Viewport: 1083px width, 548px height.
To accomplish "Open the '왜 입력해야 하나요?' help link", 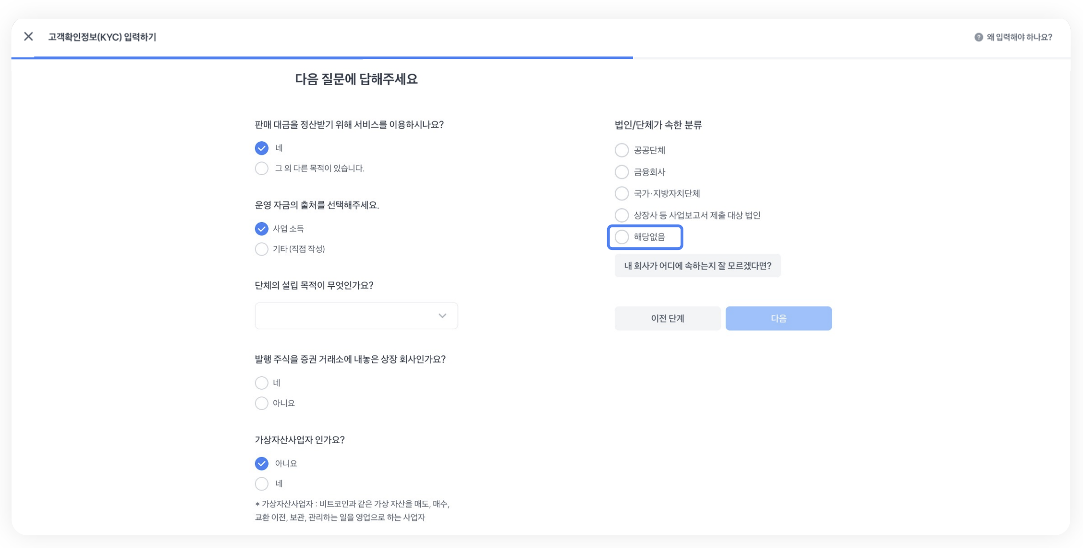I will pyautogui.click(x=1019, y=37).
